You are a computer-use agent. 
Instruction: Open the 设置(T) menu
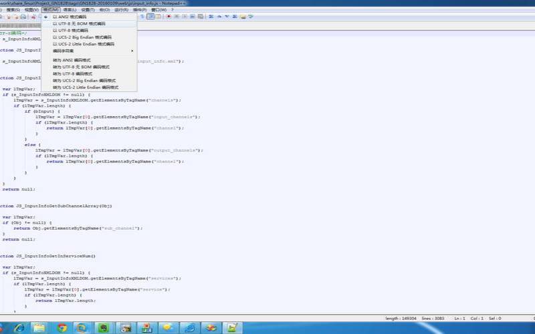pyautogui.click(x=88, y=9)
